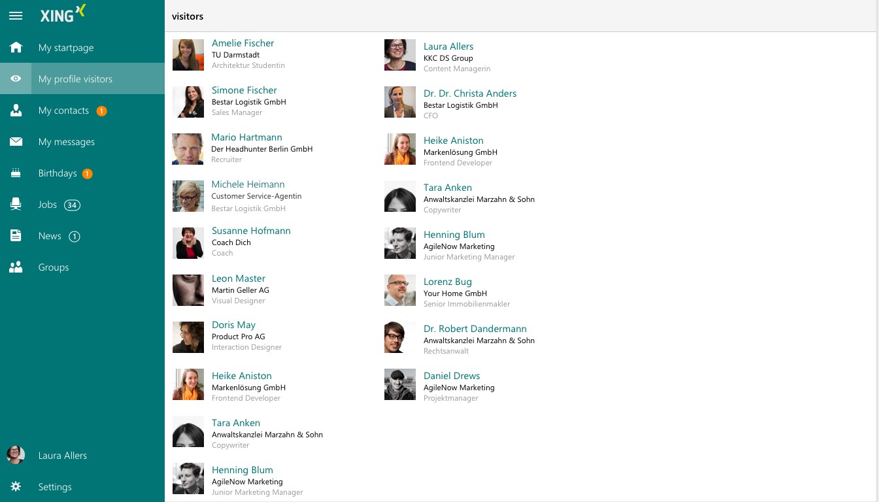Click the eye icon for profile visitors

(x=15, y=78)
